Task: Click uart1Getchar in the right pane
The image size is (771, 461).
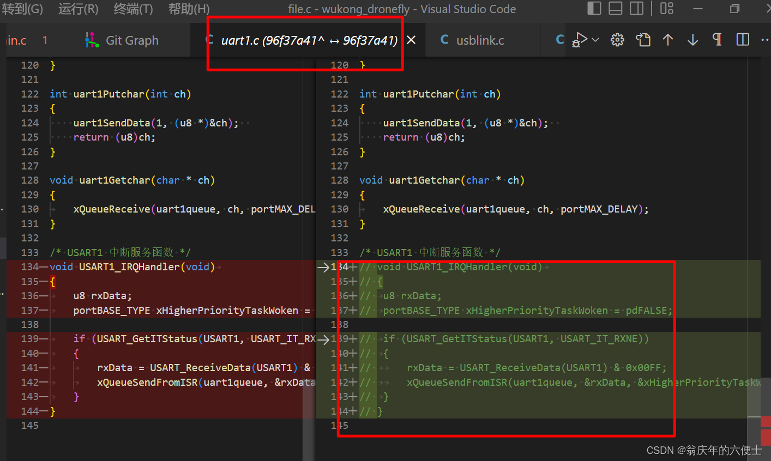Action: pos(424,180)
